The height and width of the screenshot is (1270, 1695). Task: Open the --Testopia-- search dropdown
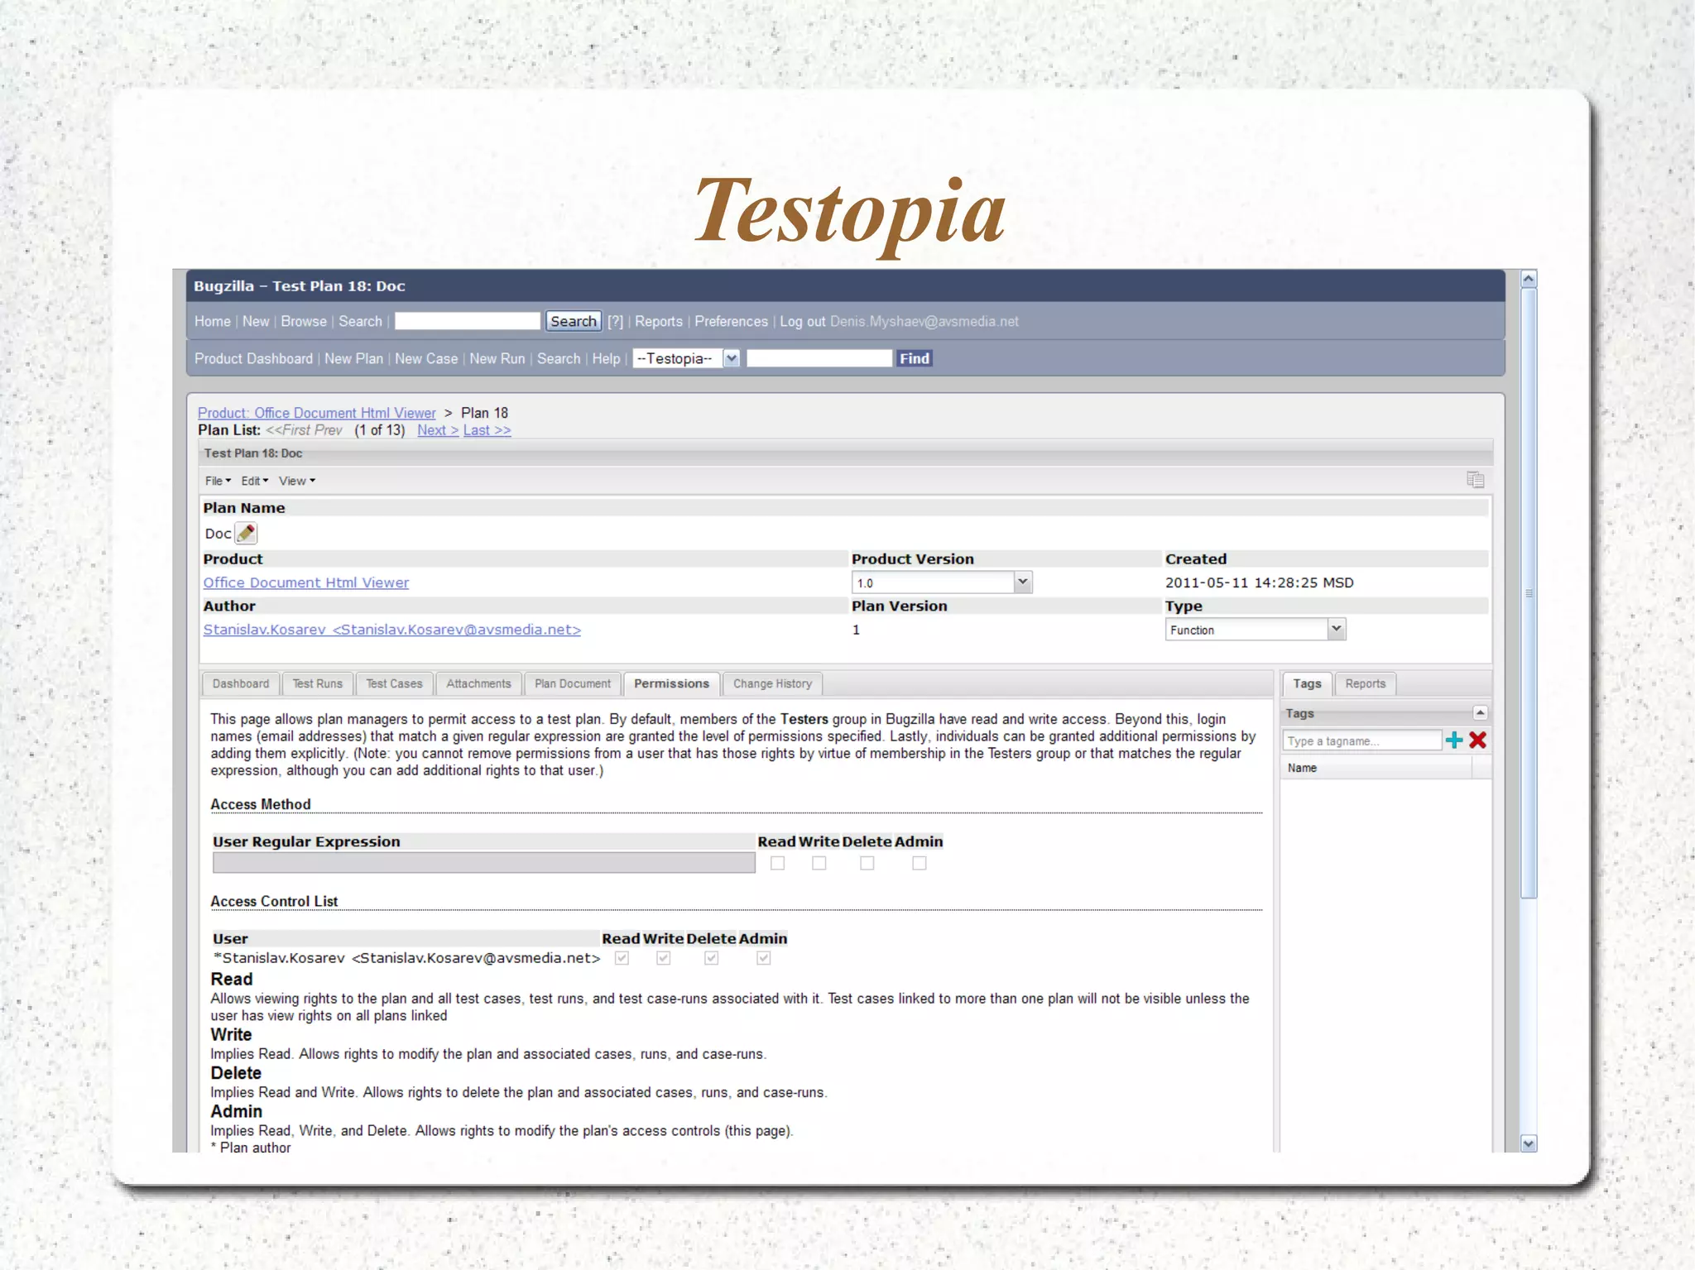pos(731,358)
